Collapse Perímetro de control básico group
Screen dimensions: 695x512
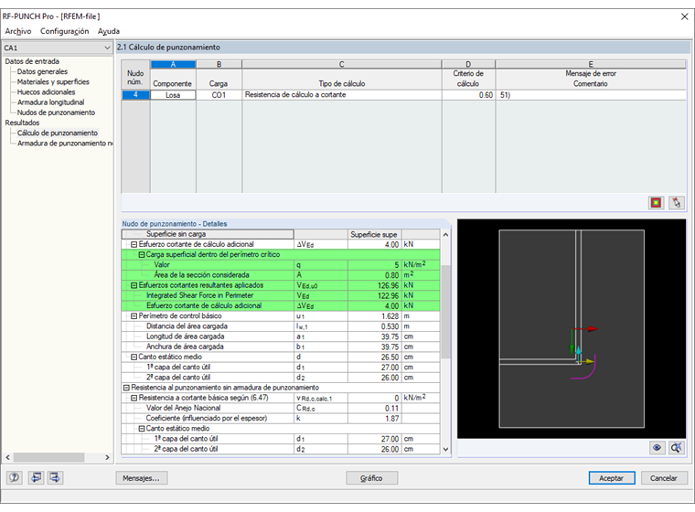click(x=134, y=316)
